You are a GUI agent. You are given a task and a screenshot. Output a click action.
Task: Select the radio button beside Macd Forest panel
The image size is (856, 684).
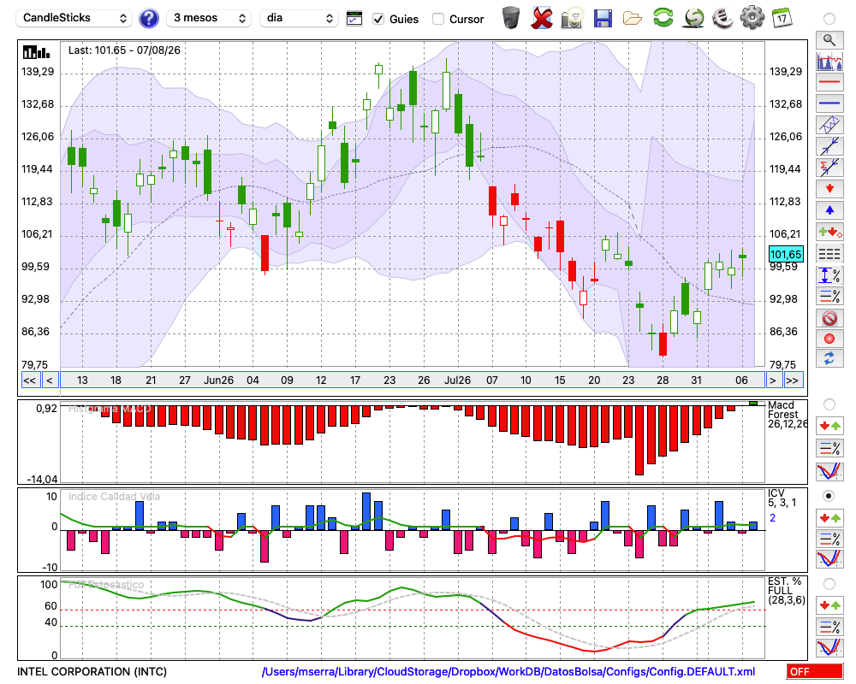point(829,404)
